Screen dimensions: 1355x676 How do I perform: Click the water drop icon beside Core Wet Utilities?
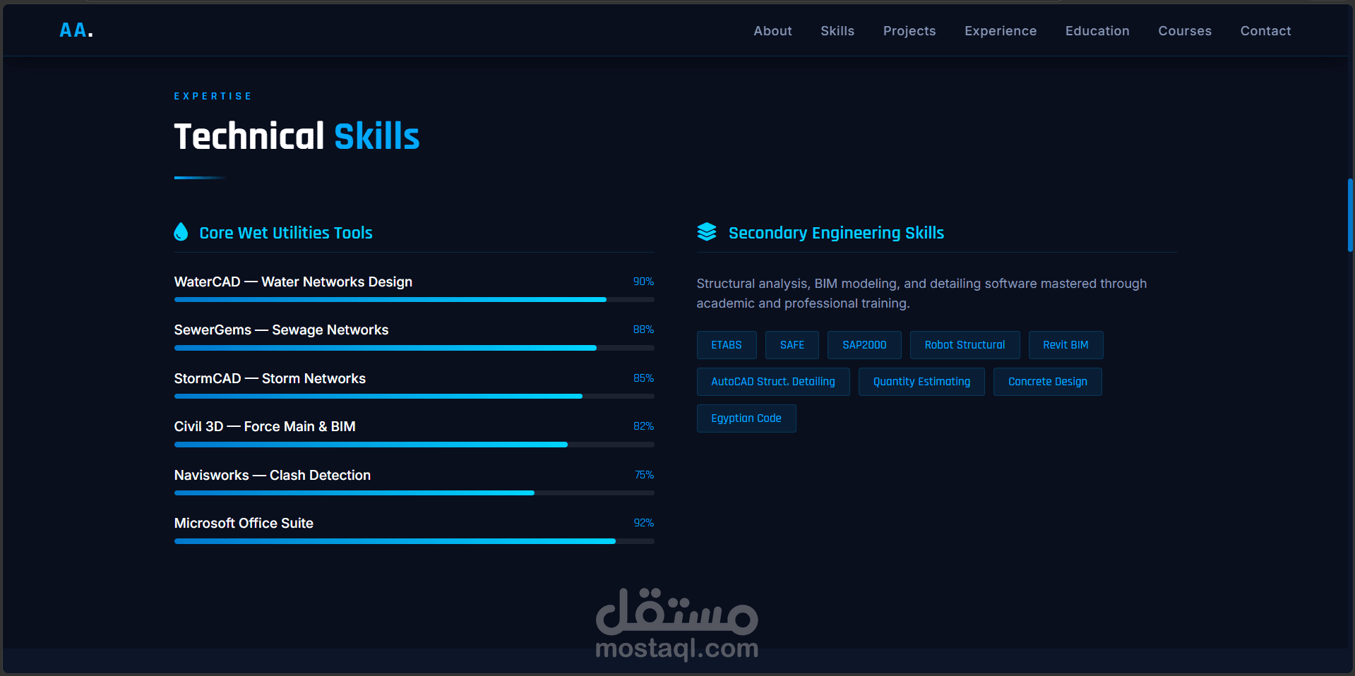pos(181,232)
